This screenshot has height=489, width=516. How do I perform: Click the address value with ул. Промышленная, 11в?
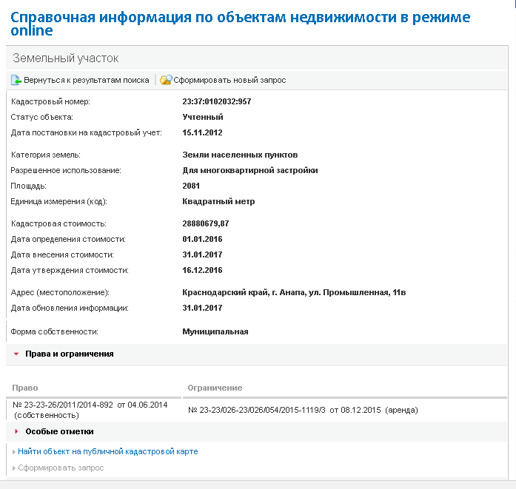(294, 292)
